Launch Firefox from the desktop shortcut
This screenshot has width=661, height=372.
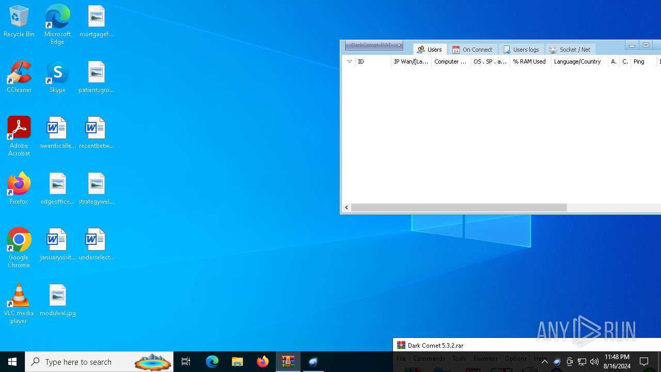pyautogui.click(x=19, y=189)
